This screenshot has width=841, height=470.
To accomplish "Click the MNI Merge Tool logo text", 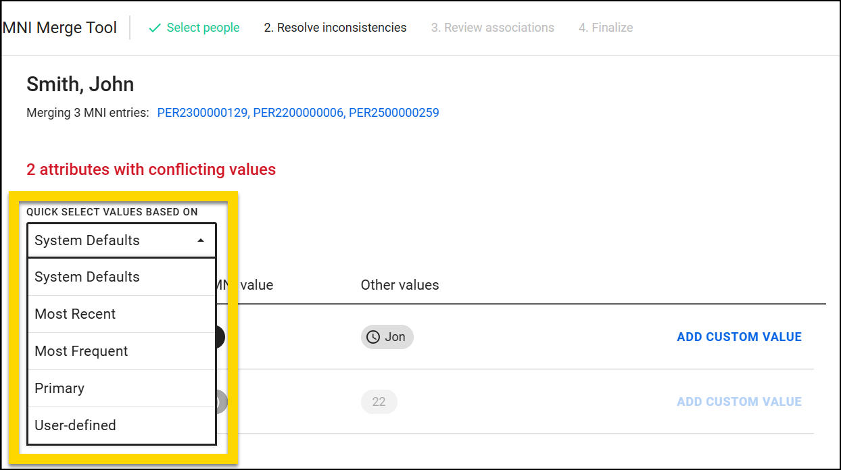I will pyautogui.click(x=59, y=28).
